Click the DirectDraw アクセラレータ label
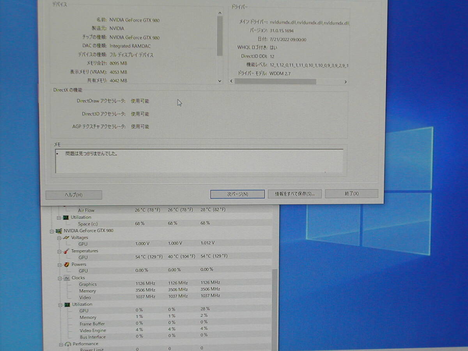The width and height of the screenshot is (468, 351). [101, 101]
